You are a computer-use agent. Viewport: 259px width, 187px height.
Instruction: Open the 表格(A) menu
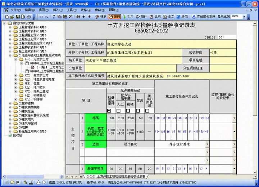point(86,10)
